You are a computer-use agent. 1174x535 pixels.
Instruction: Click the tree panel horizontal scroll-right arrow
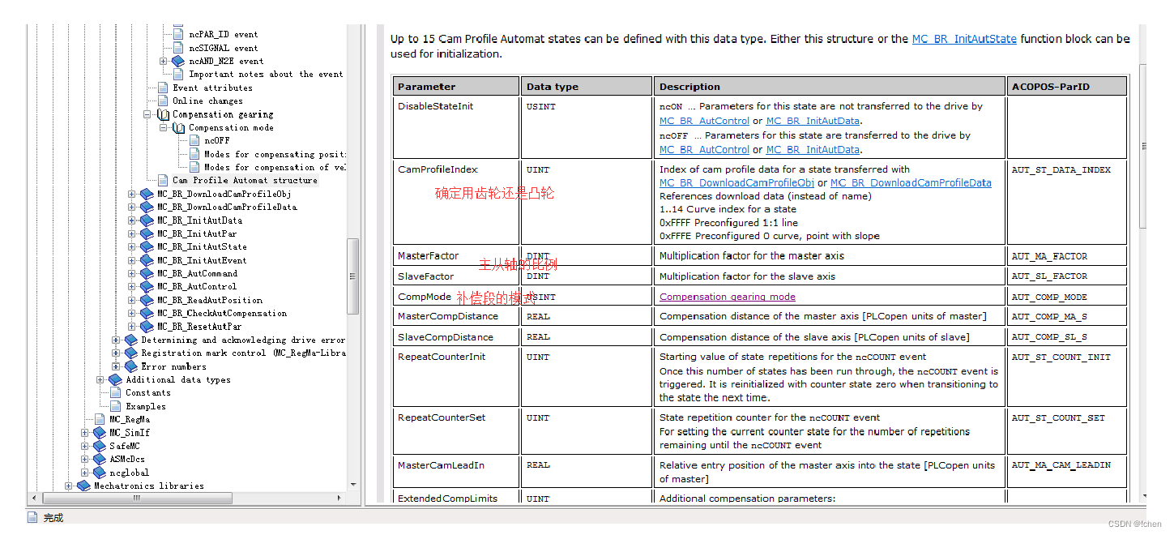(339, 498)
